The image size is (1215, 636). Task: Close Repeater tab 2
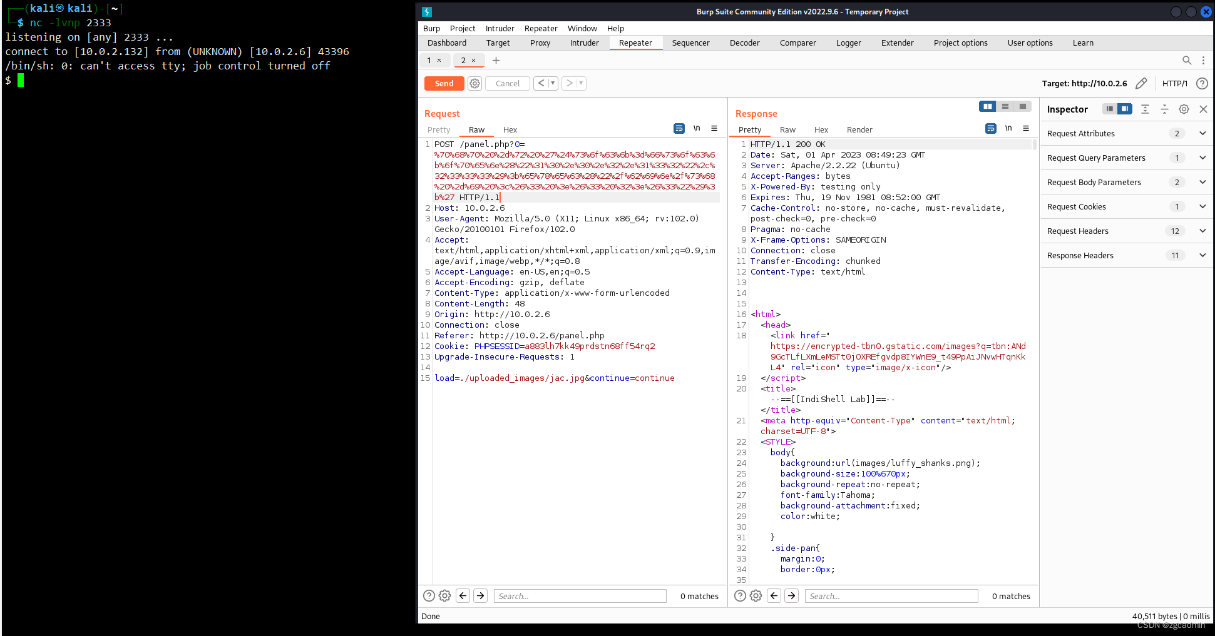[473, 61]
